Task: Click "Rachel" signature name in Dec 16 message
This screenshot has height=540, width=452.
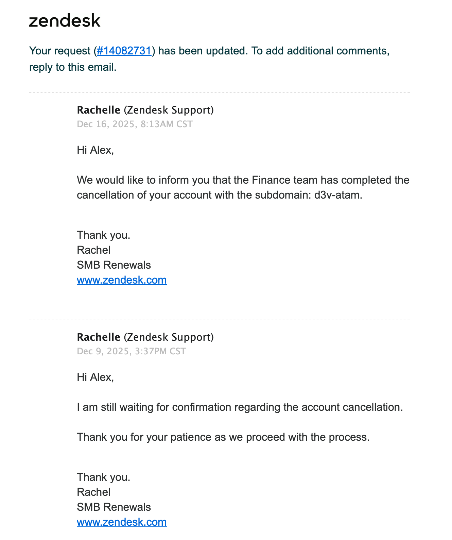Action: click(94, 250)
